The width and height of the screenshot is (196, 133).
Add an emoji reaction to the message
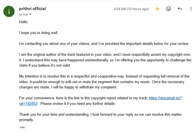point(169,9)
